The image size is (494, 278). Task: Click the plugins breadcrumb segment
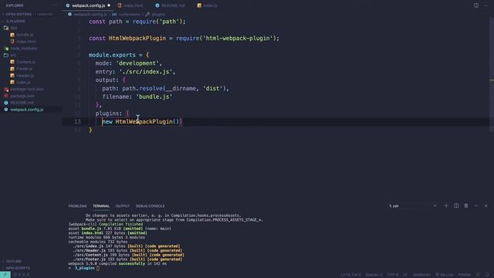[x=158, y=14]
